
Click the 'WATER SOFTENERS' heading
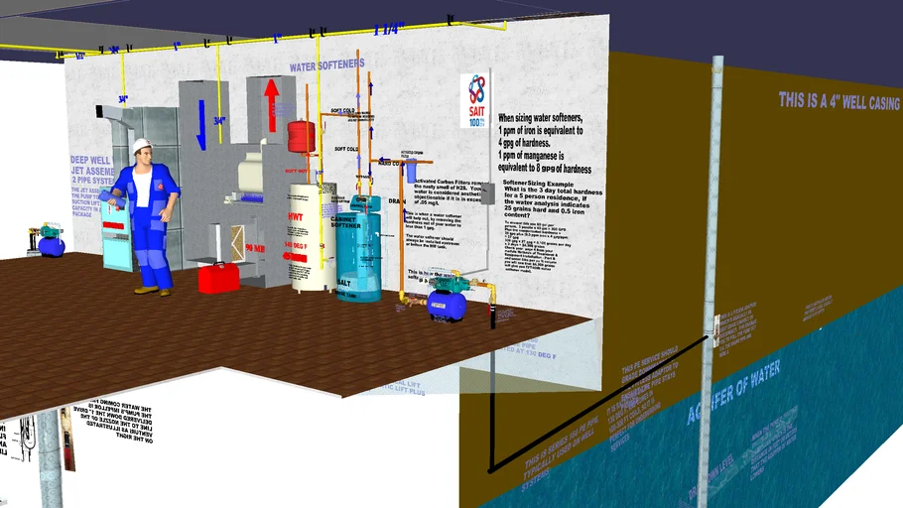tap(326, 65)
